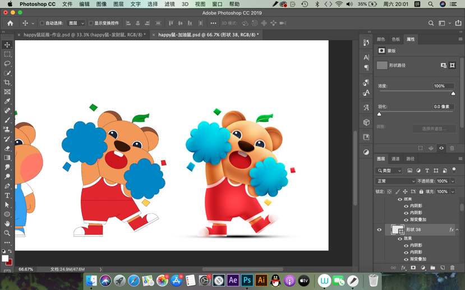Select the Frame tool
465x290 pixels.
click(7, 92)
